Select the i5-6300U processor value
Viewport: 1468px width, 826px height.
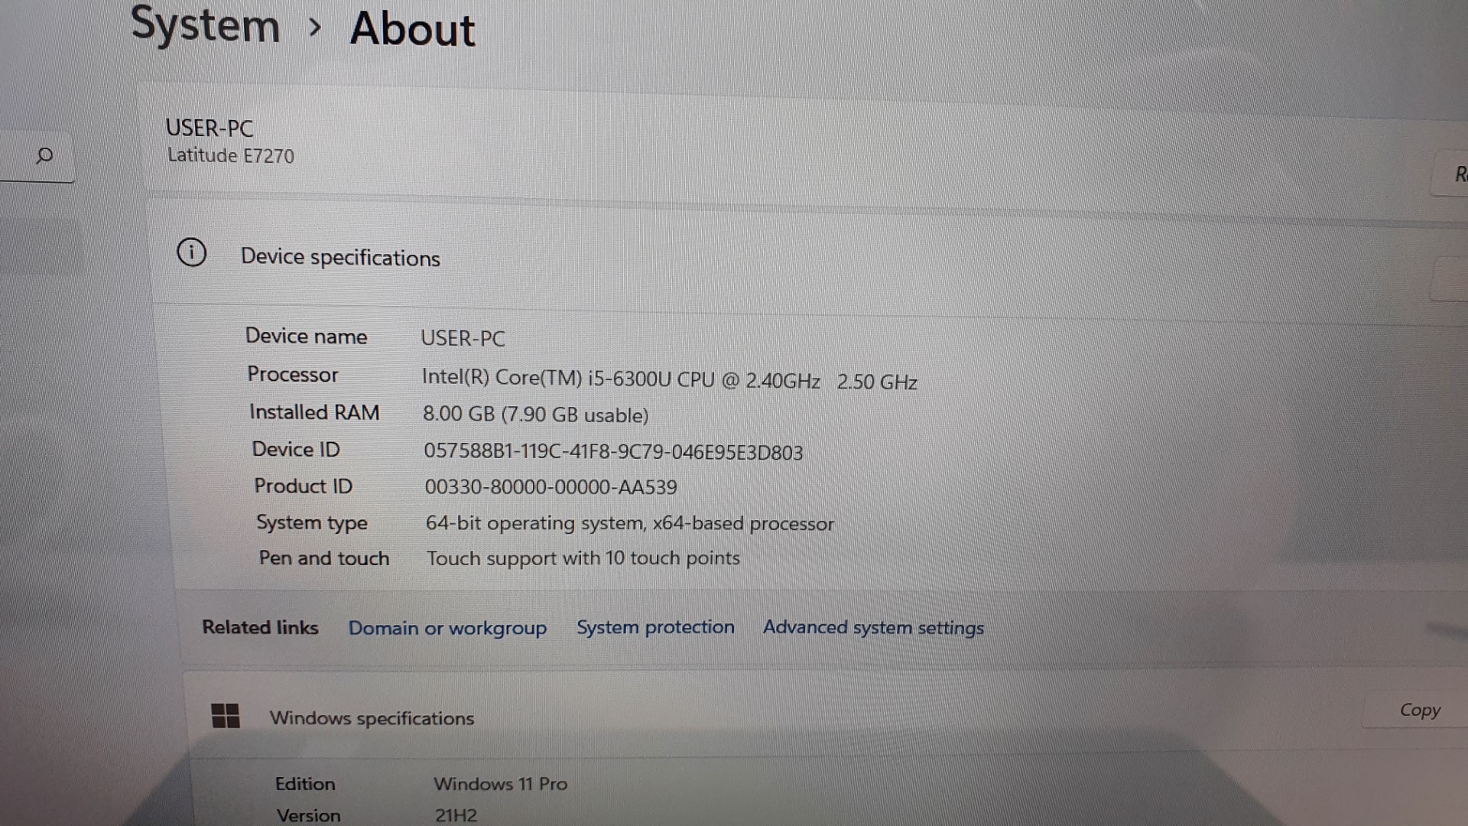670,379
